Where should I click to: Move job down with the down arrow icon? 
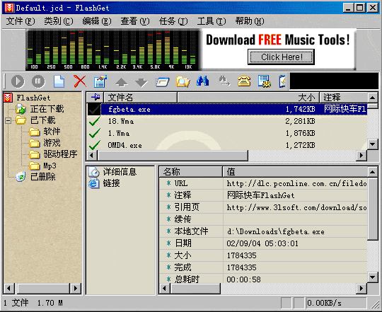(x=141, y=82)
